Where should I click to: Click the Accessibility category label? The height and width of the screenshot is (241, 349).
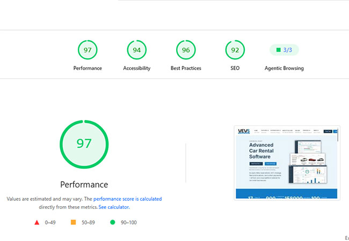tap(137, 68)
